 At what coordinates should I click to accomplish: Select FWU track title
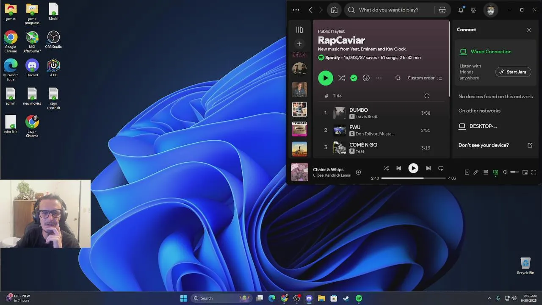[355, 127]
